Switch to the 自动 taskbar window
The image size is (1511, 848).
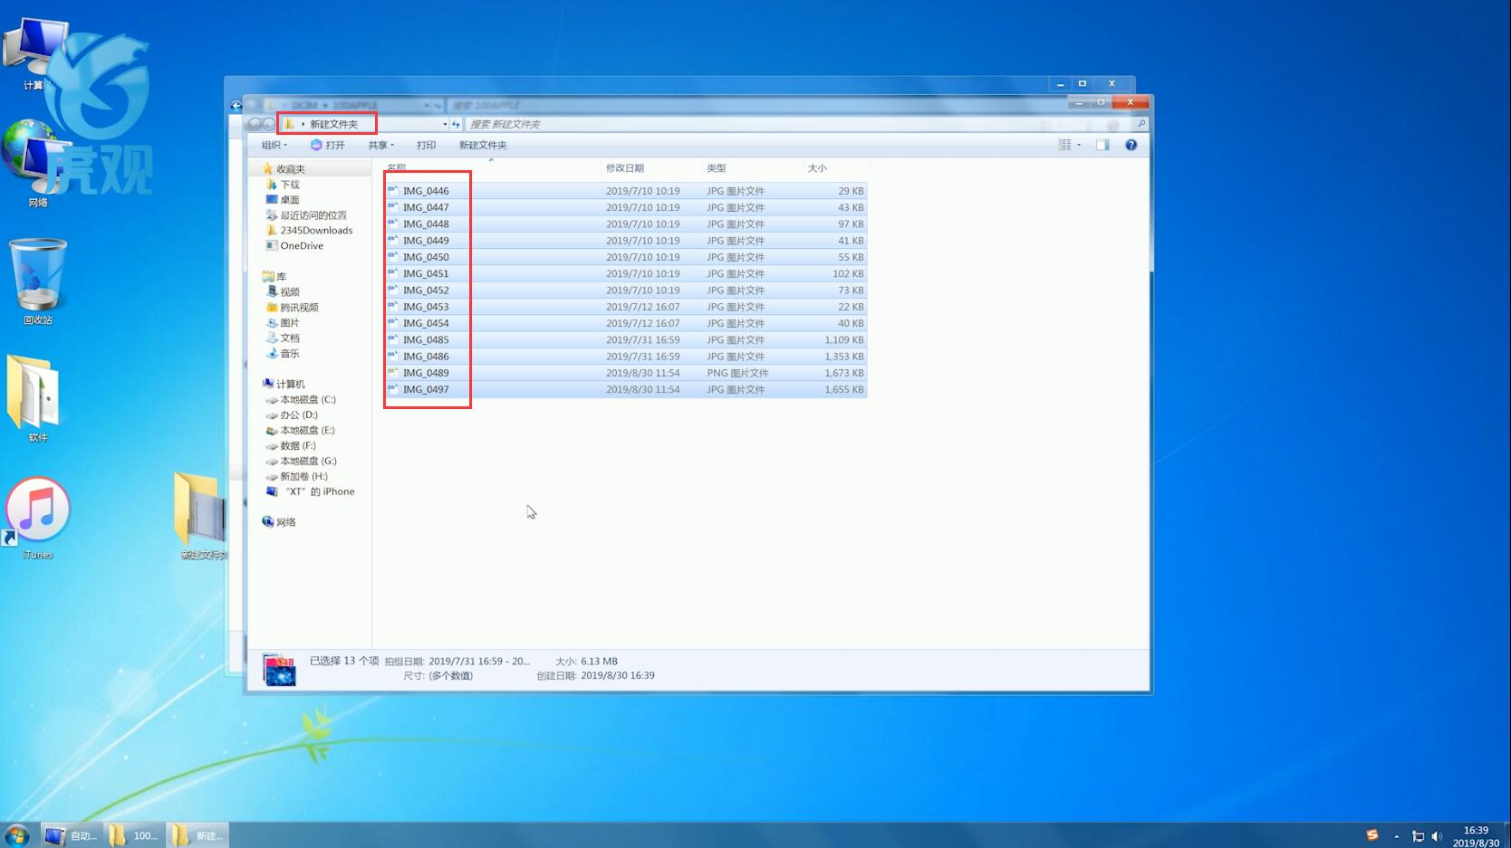tap(72, 835)
